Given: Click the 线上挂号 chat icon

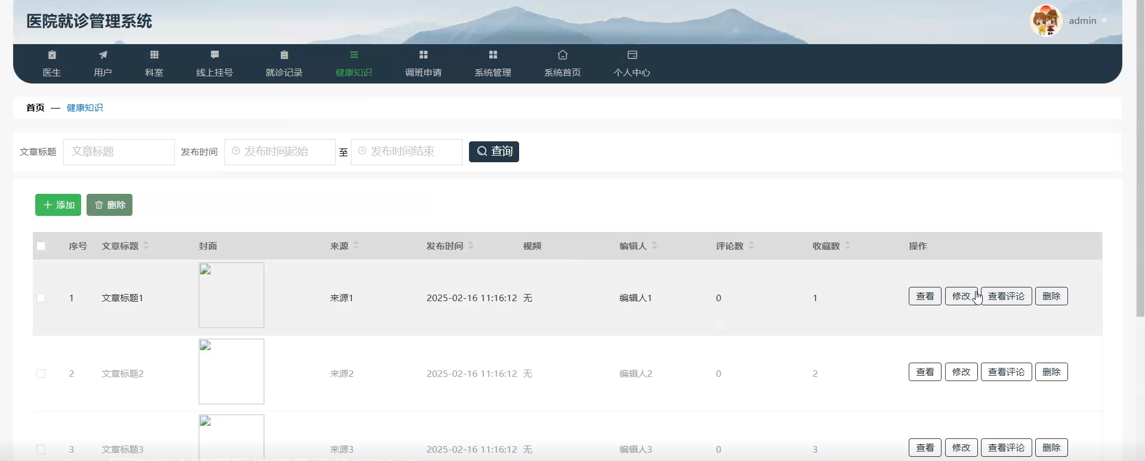Looking at the screenshot, I should coord(215,55).
